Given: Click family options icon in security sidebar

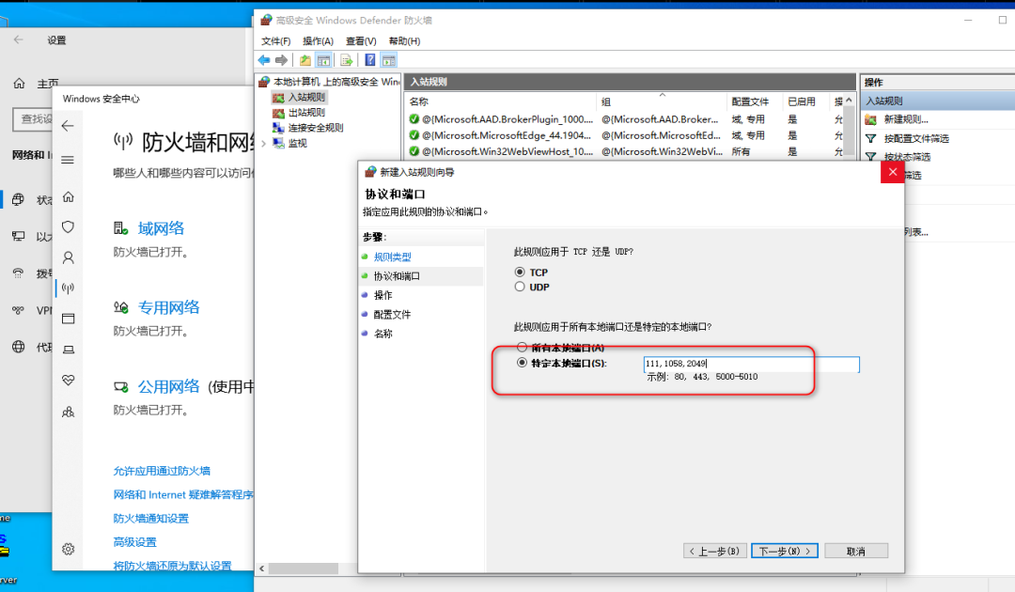Looking at the screenshot, I should [68, 412].
